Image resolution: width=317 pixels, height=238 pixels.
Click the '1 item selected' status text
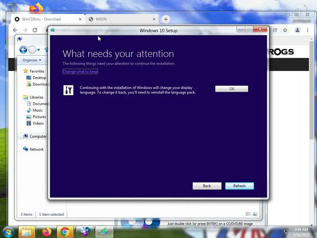[x=51, y=214]
